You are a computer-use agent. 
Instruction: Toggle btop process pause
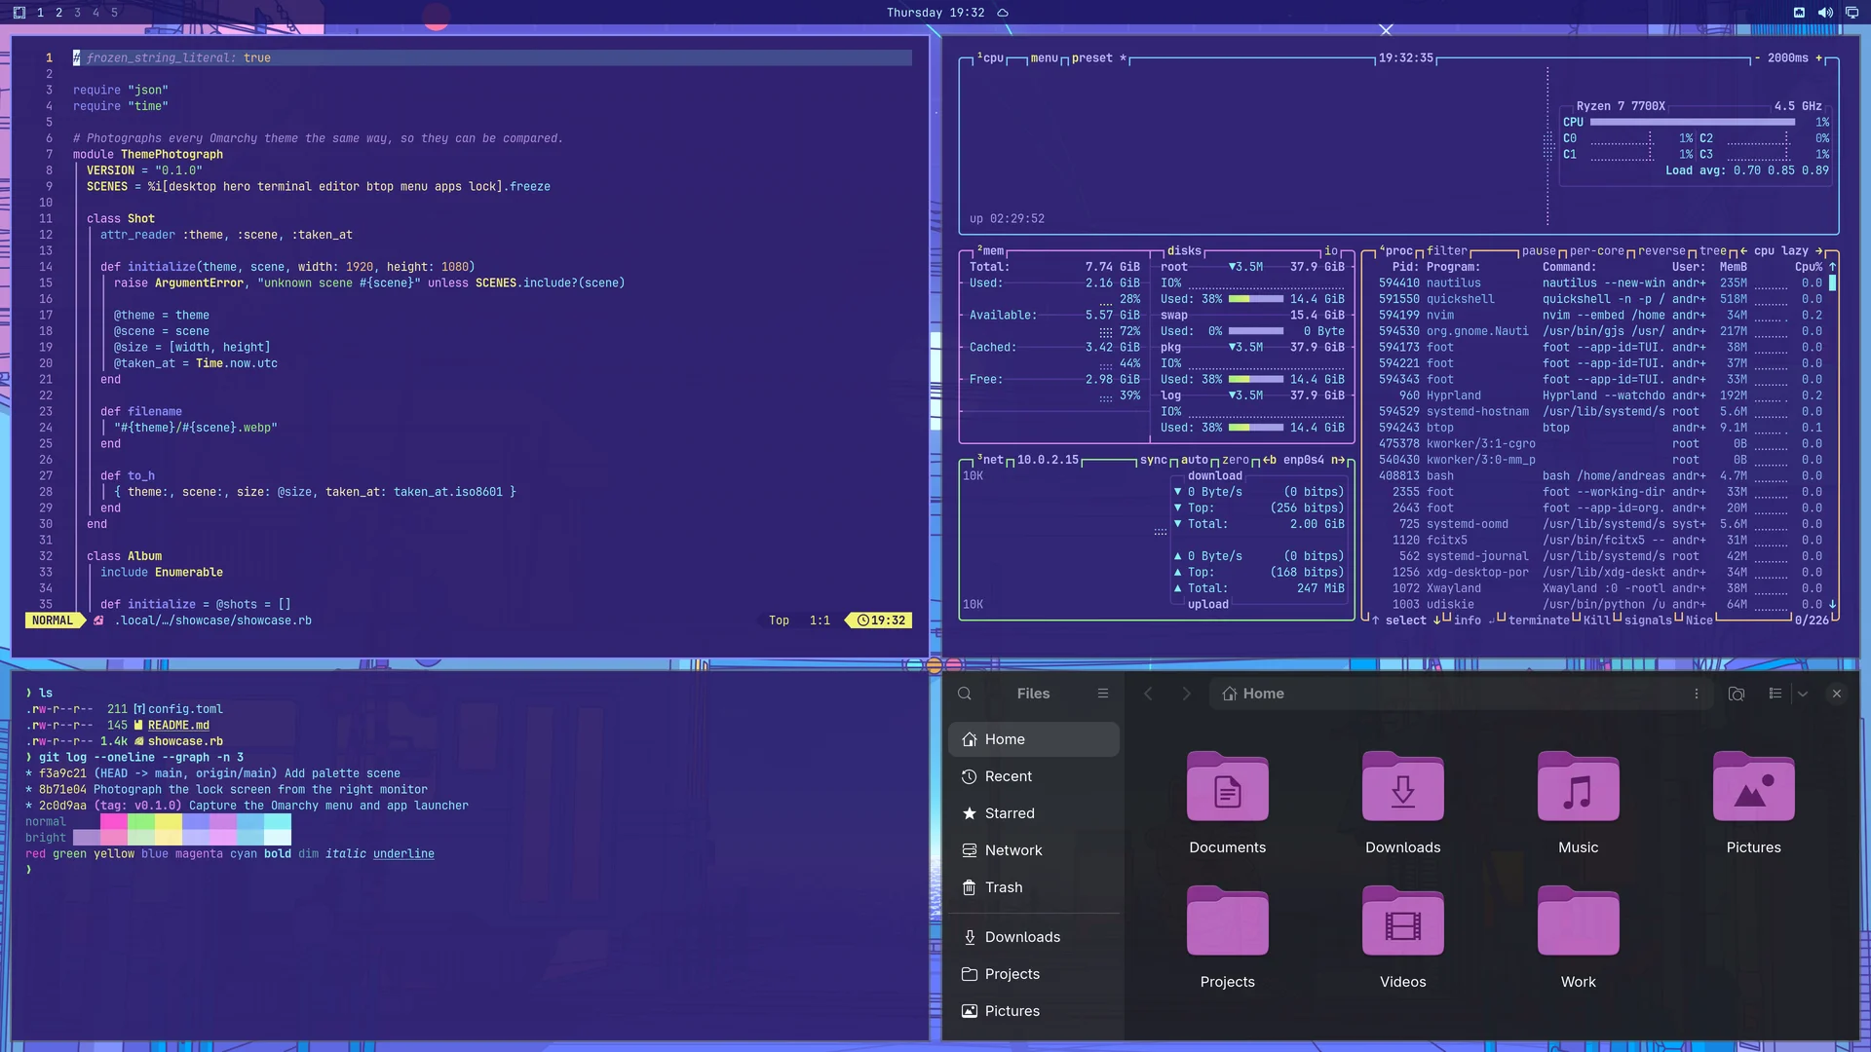1539,251
